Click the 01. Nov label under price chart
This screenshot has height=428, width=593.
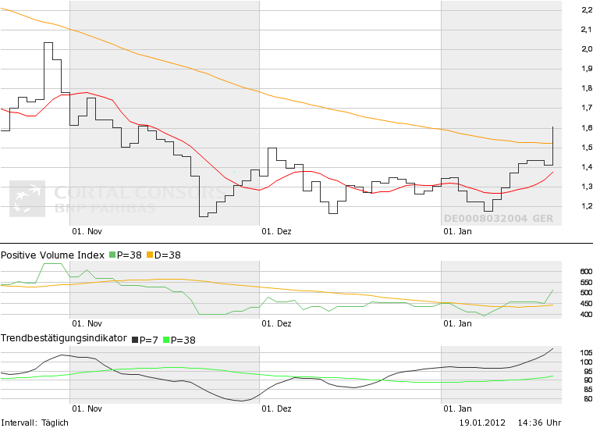pyautogui.click(x=87, y=231)
